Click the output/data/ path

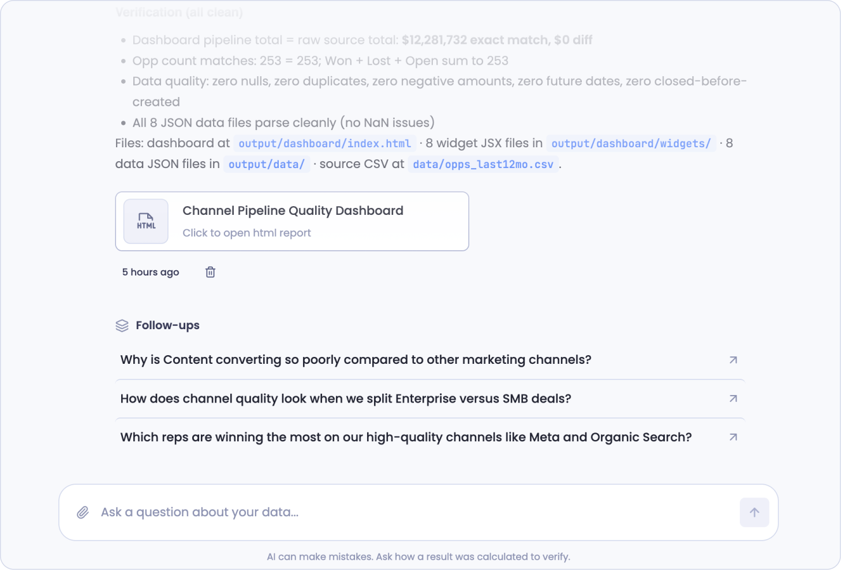(266, 164)
